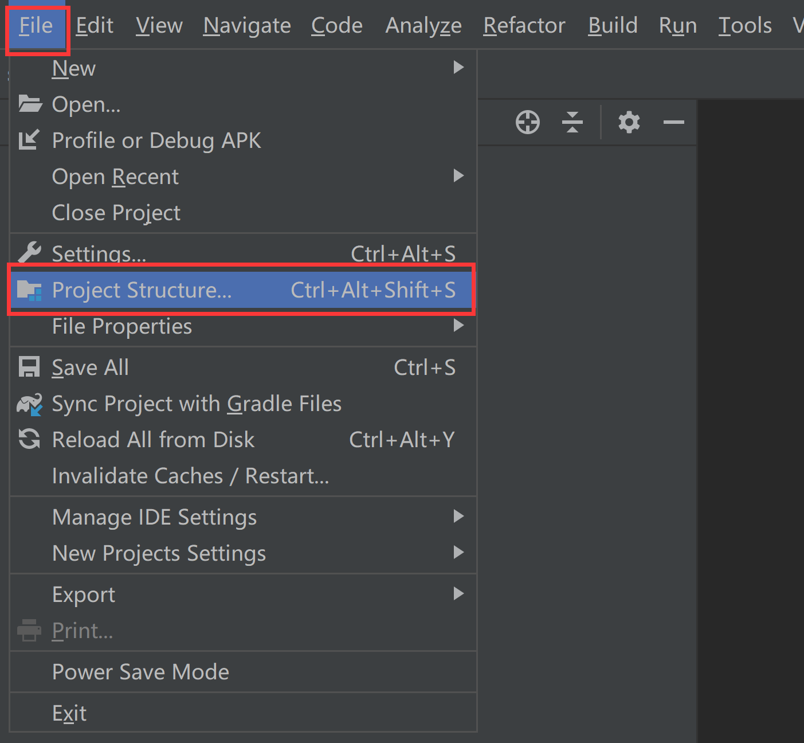Click the Project Structure folder icon
Screen dimensions: 804x743
[30, 290]
